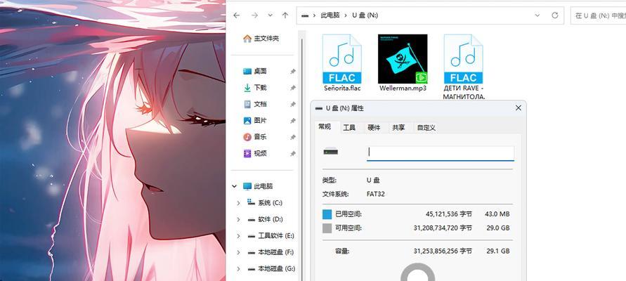Click the 45,121,536 字节 used space value

[449, 214]
